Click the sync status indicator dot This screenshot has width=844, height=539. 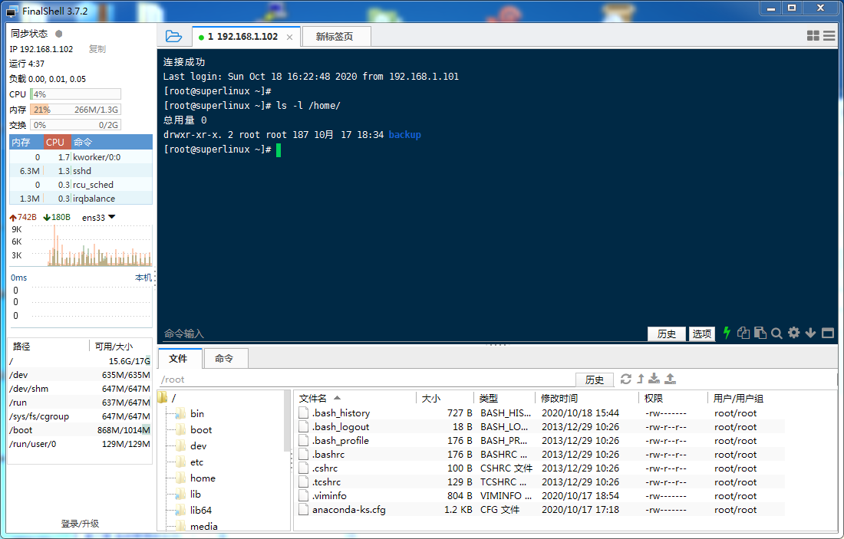[x=58, y=33]
